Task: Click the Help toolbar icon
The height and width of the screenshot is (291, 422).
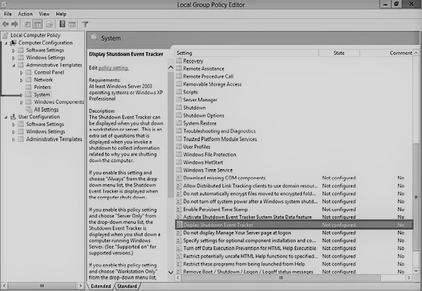Action: pos(62,24)
